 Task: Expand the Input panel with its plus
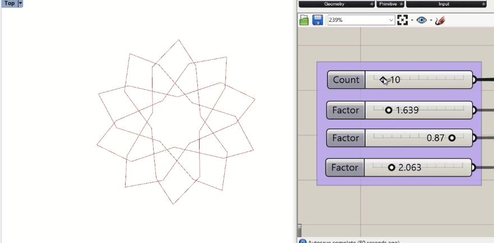tap(484, 4)
